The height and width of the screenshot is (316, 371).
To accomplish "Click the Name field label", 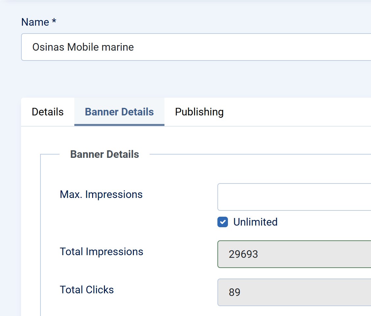I will click(35, 22).
